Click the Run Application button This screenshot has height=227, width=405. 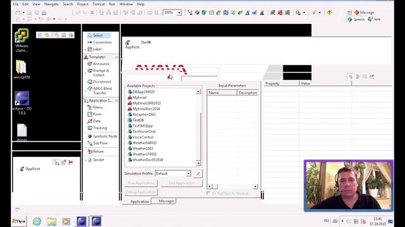[140, 183]
